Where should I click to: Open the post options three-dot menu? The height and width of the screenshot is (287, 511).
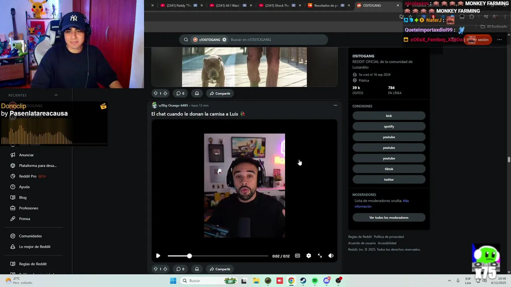click(x=335, y=105)
